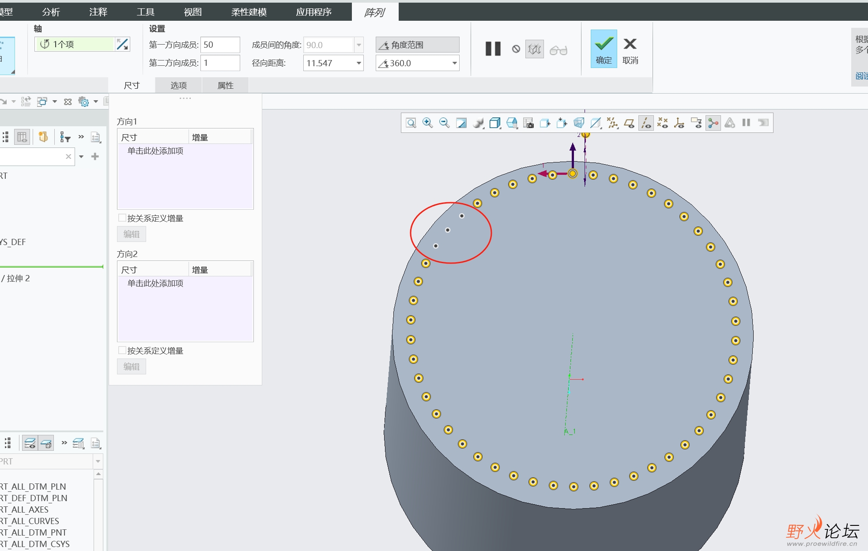Screen dimensions: 868x551
Task: Click 单击此处添加项 under 方向2
Action: click(x=155, y=283)
